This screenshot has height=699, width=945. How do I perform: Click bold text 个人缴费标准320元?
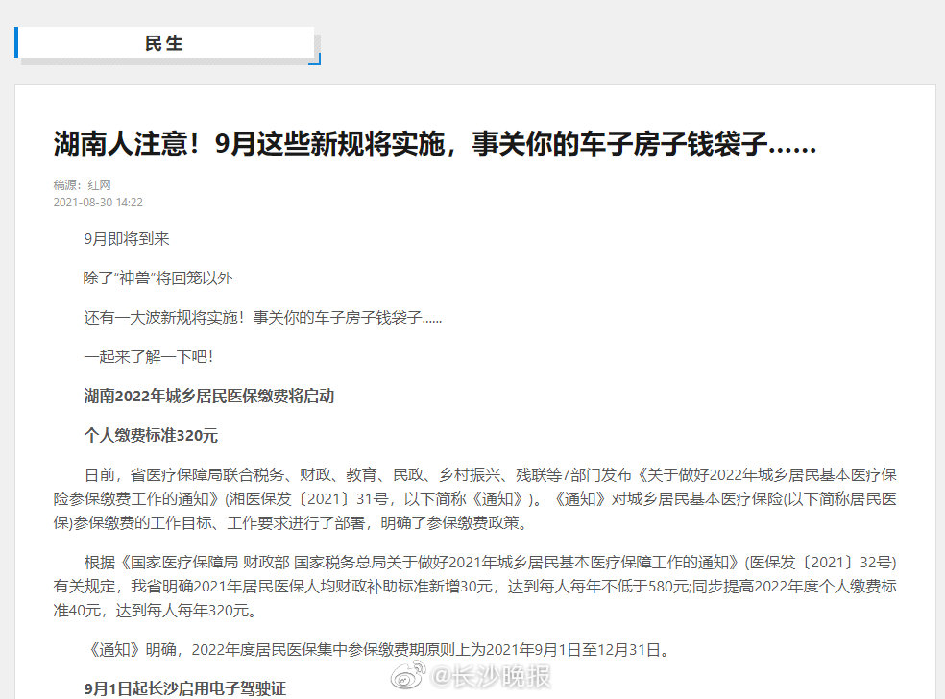pyautogui.click(x=151, y=435)
